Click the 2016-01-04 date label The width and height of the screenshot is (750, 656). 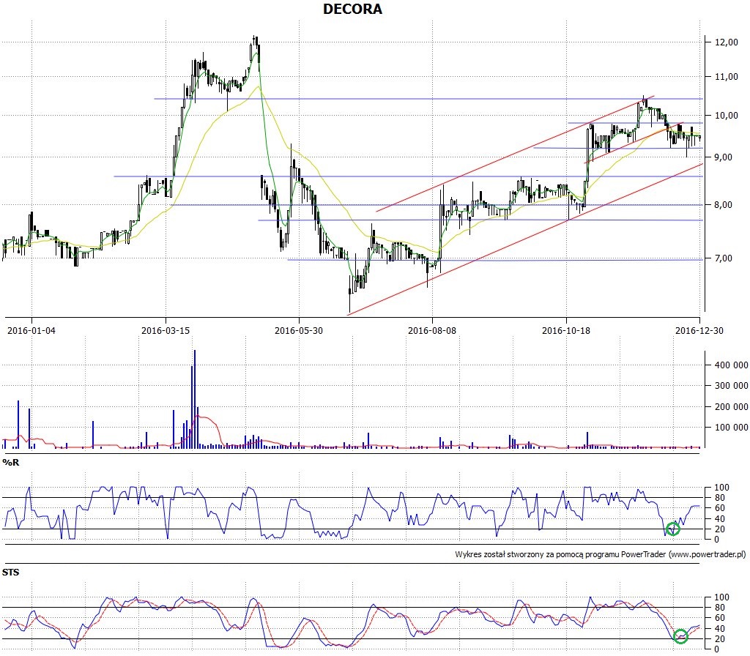click(x=31, y=330)
